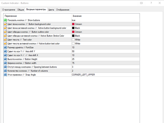Select the Показать кнопки // Show buttons row label
Screen dimensions: 164x123
24,20
